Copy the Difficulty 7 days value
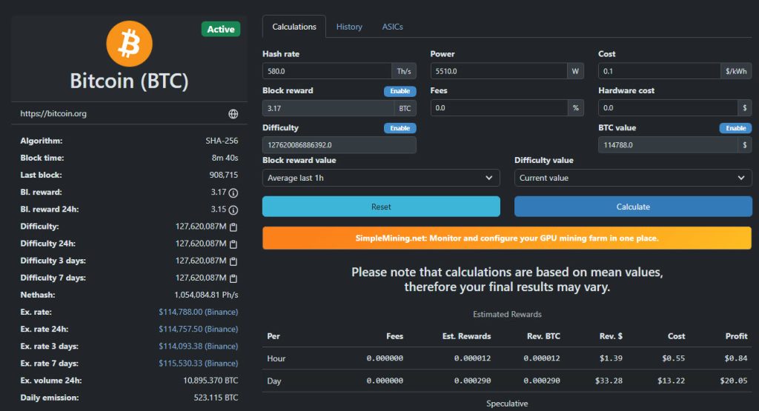This screenshot has height=411, width=759. point(233,278)
